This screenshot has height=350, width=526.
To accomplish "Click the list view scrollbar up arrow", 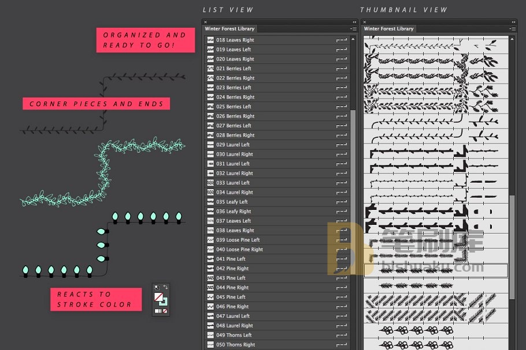I will click(353, 39).
